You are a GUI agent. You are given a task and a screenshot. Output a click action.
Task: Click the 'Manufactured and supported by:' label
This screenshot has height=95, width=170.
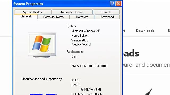coord(42,79)
